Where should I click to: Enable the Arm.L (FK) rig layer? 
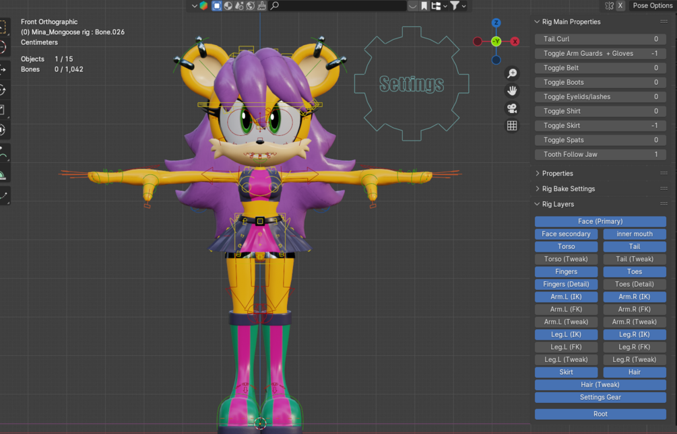(566, 310)
